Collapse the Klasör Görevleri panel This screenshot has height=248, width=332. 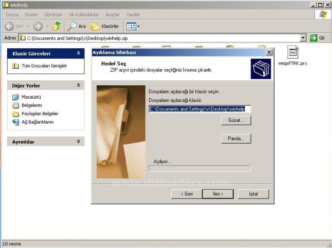click(78, 54)
